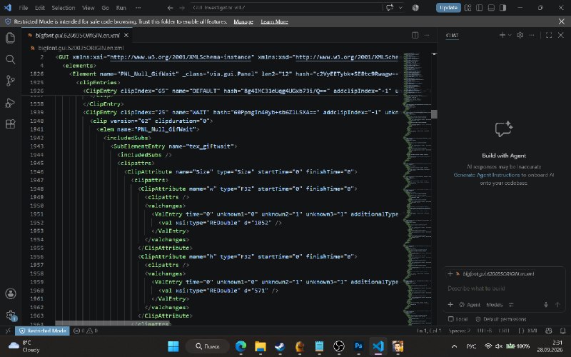This screenshot has height=357, width=571.
Task: Open the Search view in activity bar
Action: [x=11, y=59]
